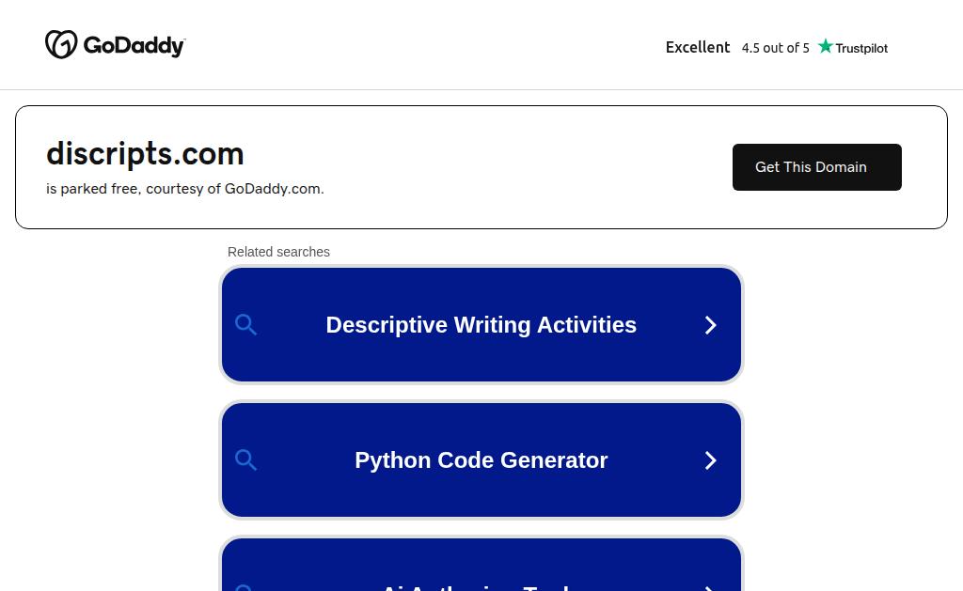Click the blank top area of the third search card
Image resolution: width=963 pixels, height=591 pixels.
[481, 556]
